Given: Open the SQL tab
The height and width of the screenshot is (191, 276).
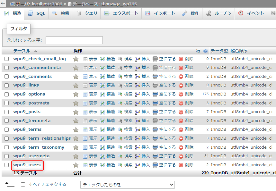Looking at the screenshot, I should coord(37,13).
